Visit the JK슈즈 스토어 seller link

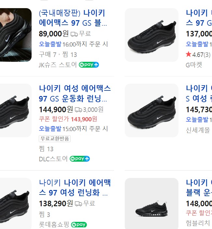pyautogui.click(x=58, y=65)
